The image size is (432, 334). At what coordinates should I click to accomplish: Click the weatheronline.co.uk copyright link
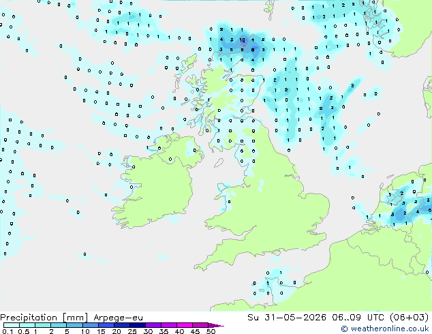(385, 329)
